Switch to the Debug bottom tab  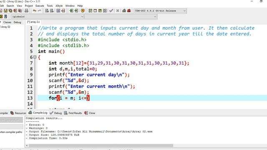56,113
